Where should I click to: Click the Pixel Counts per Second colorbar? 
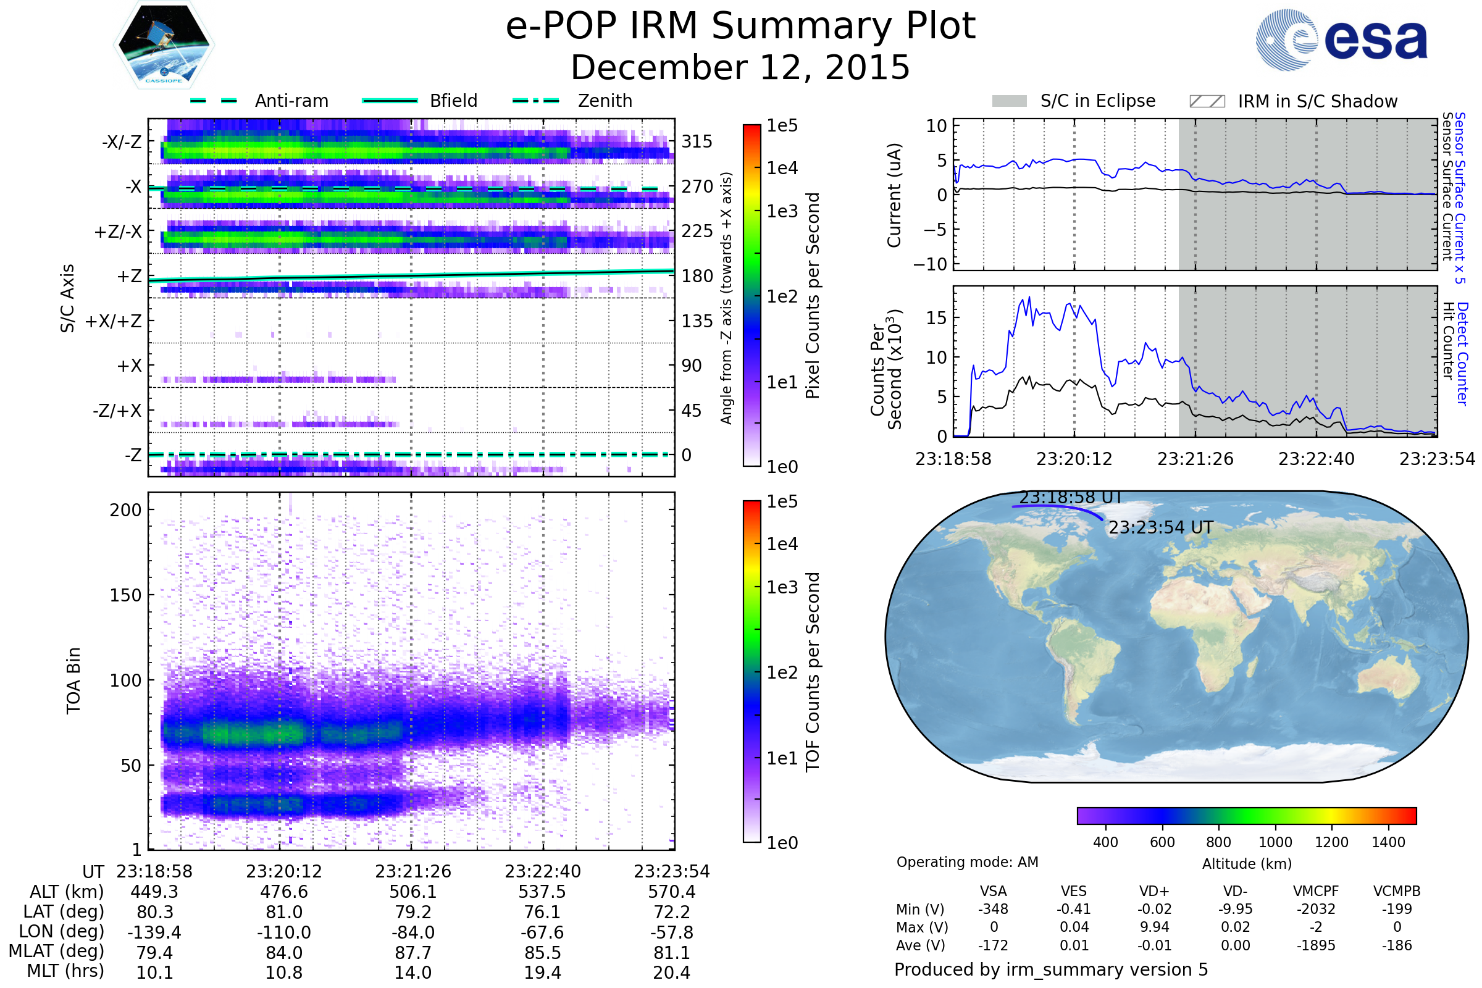click(x=751, y=295)
